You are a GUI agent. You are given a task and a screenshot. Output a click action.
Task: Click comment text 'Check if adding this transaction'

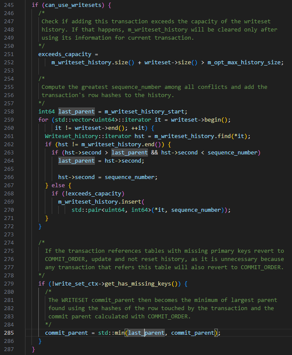tap(94, 22)
